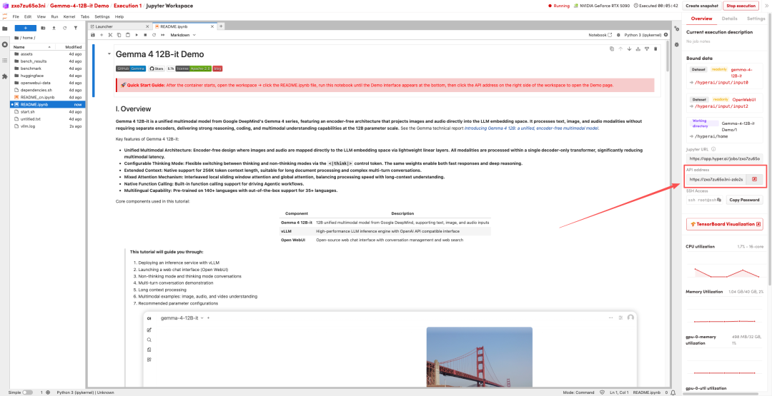Screen dimensions: 772x396
Task: Switch to the Details tab
Action: 729,18
